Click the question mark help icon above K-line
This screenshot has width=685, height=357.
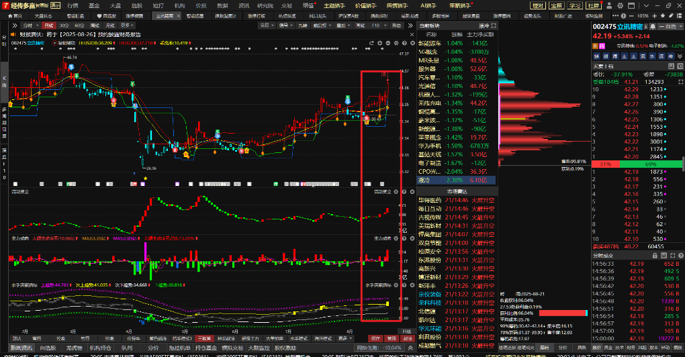[404, 43]
